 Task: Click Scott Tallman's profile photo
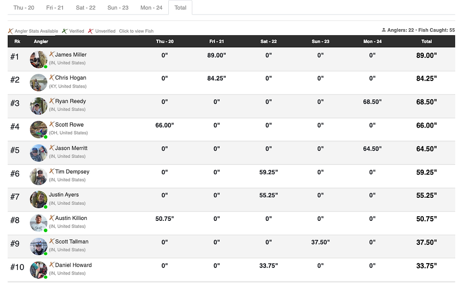[x=39, y=247]
